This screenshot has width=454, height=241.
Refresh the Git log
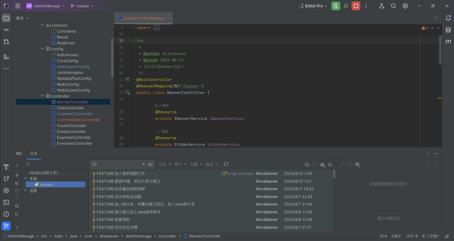(307, 165)
